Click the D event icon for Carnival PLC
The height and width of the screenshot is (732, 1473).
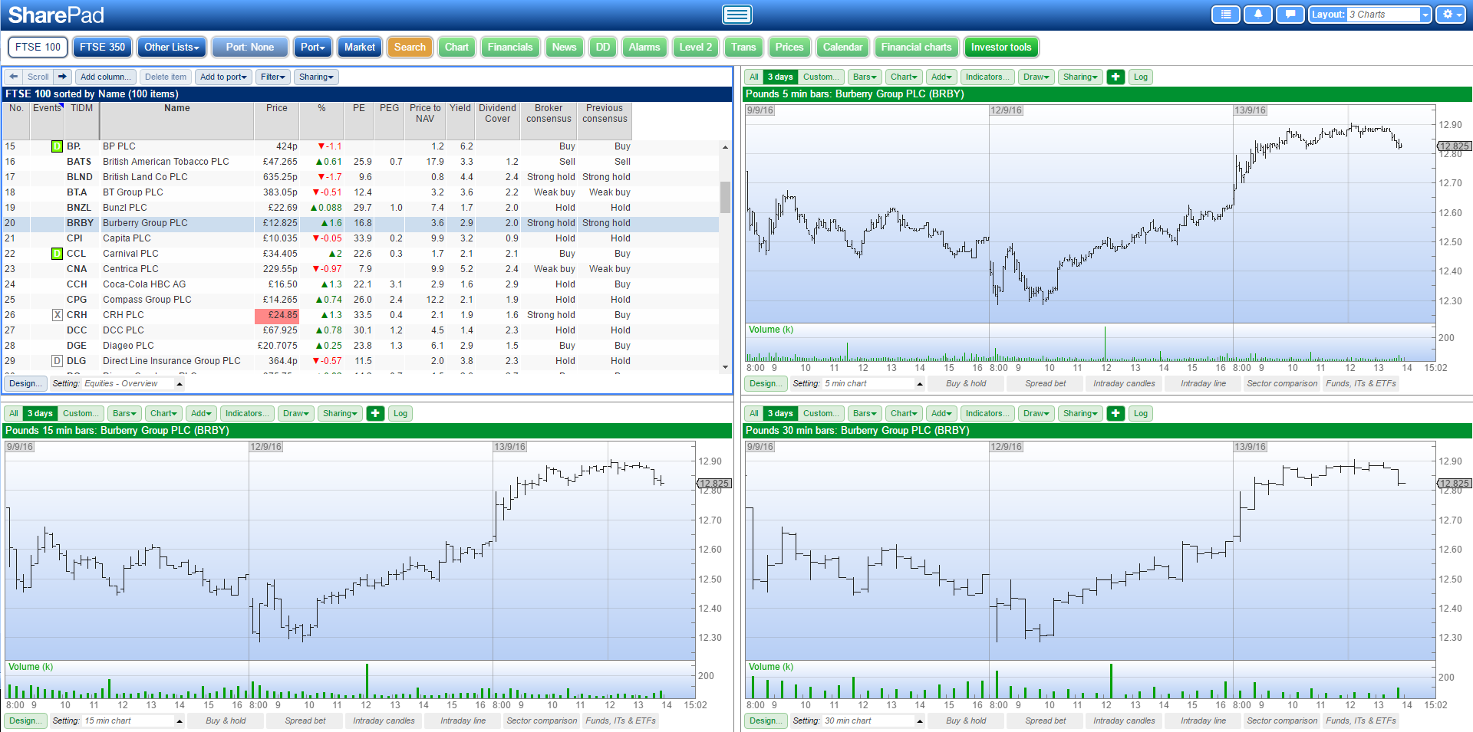57,254
